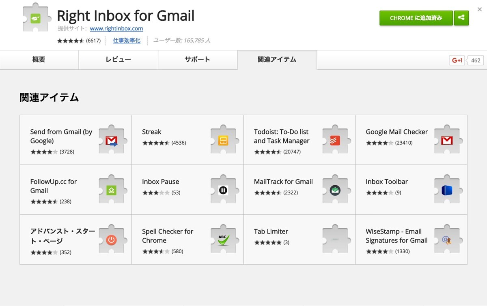Click the Google Mail Checker icon

[448, 140]
